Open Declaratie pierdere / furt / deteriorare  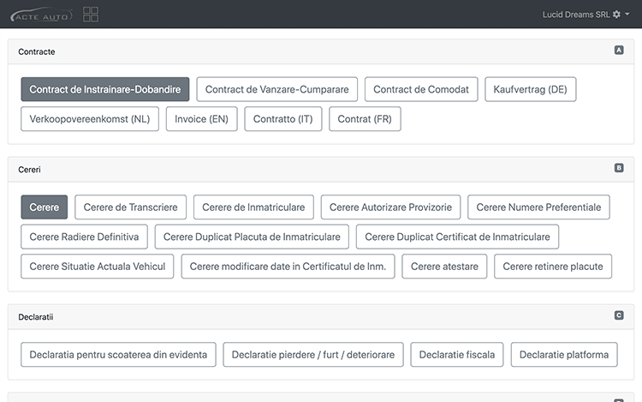coord(313,355)
